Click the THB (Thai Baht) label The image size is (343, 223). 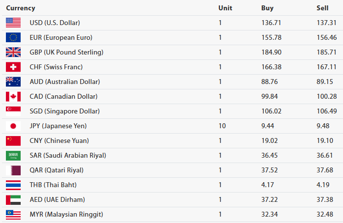tap(53, 185)
